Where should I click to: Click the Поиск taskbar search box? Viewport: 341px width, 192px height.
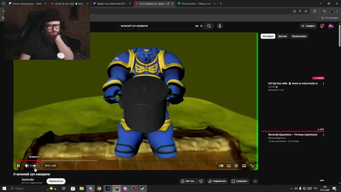[27, 189]
